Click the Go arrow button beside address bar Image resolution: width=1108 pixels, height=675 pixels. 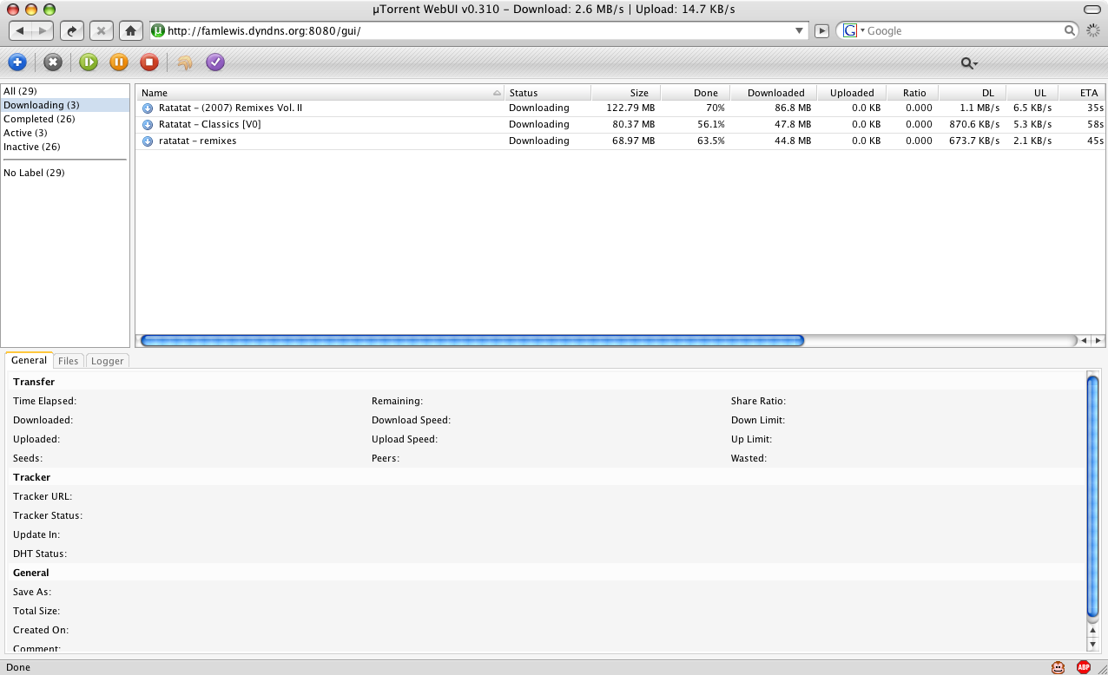coord(822,30)
